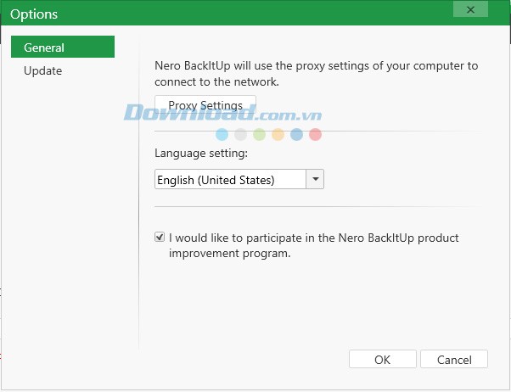The image size is (511, 392).
Task: Click the green watermark dot
Action: [x=260, y=134]
